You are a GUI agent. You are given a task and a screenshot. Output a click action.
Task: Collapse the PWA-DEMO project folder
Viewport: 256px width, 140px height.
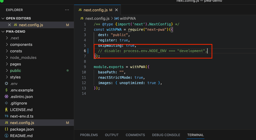[x=3, y=32]
